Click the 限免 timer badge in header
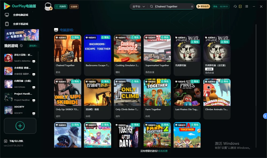267x158 pixels. pyautogui.click(x=221, y=6)
